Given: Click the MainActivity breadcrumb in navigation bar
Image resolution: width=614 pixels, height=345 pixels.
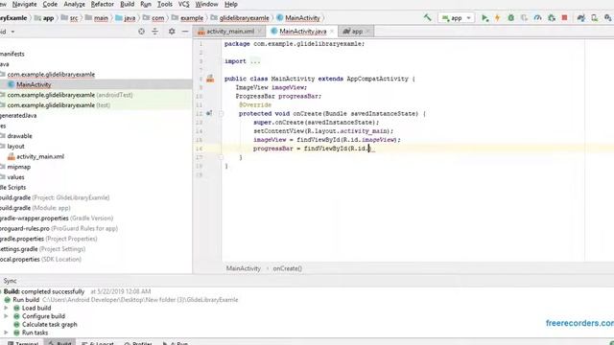Looking at the screenshot, I should [x=298, y=18].
